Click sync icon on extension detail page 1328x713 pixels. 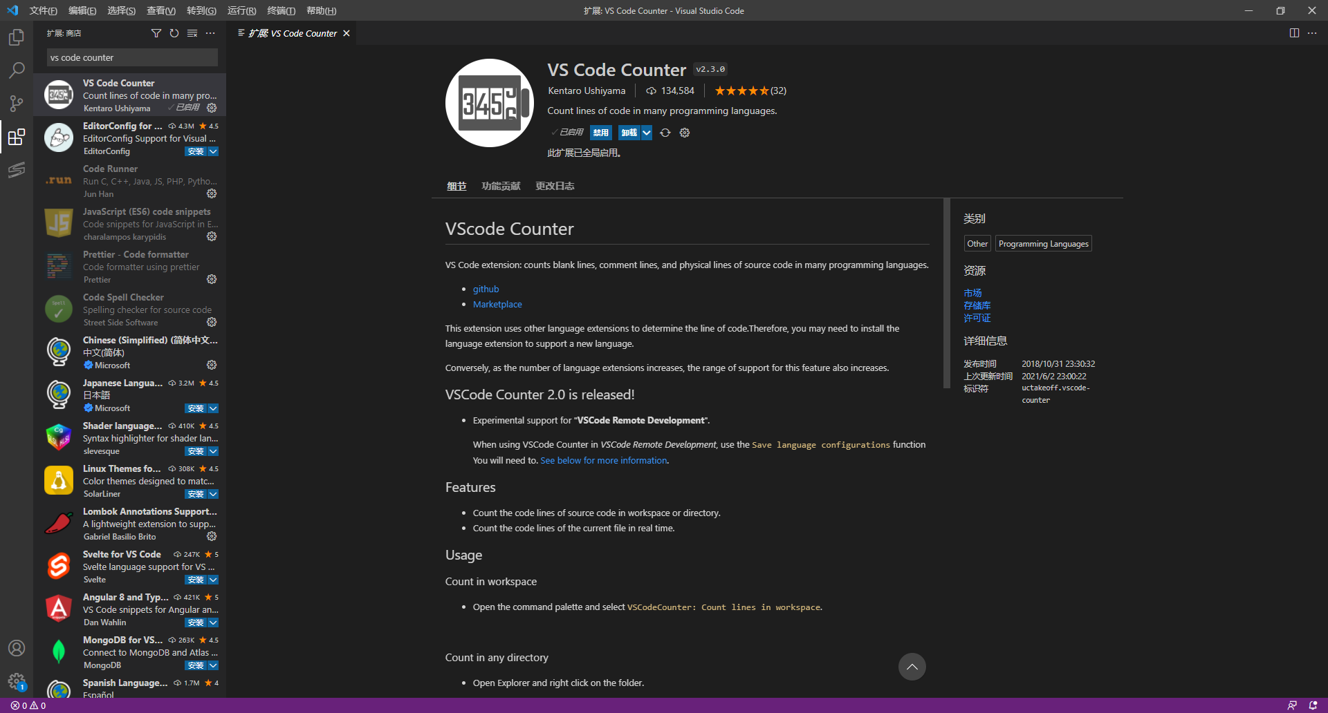(665, 133)
